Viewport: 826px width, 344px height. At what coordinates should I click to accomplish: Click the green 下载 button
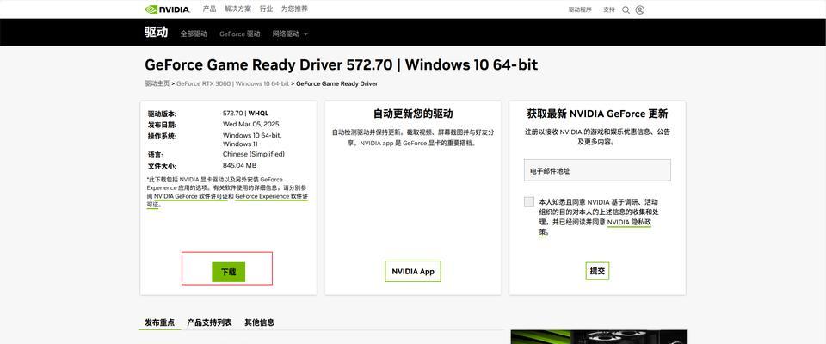point(229,272)
